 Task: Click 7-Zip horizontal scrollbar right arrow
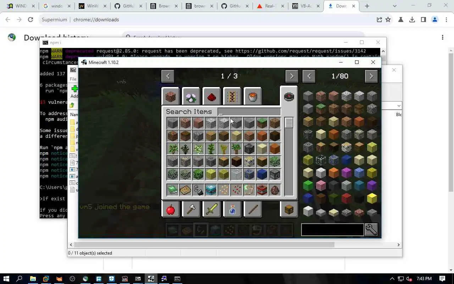399,245
